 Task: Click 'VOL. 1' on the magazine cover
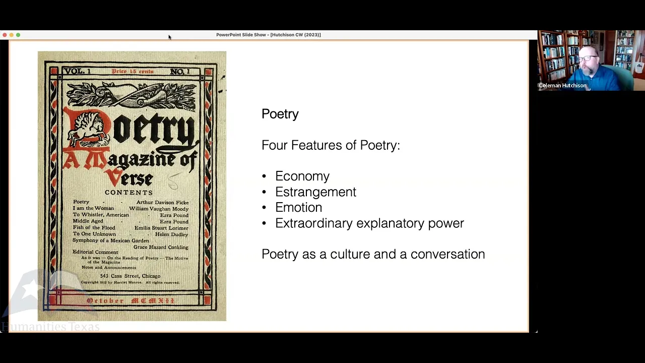tap(77, 72)
